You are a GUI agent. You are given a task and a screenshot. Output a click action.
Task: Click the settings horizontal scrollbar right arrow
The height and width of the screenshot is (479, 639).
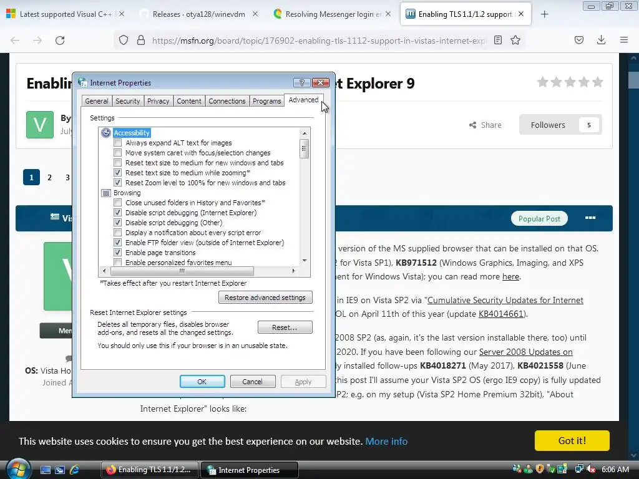293,271
